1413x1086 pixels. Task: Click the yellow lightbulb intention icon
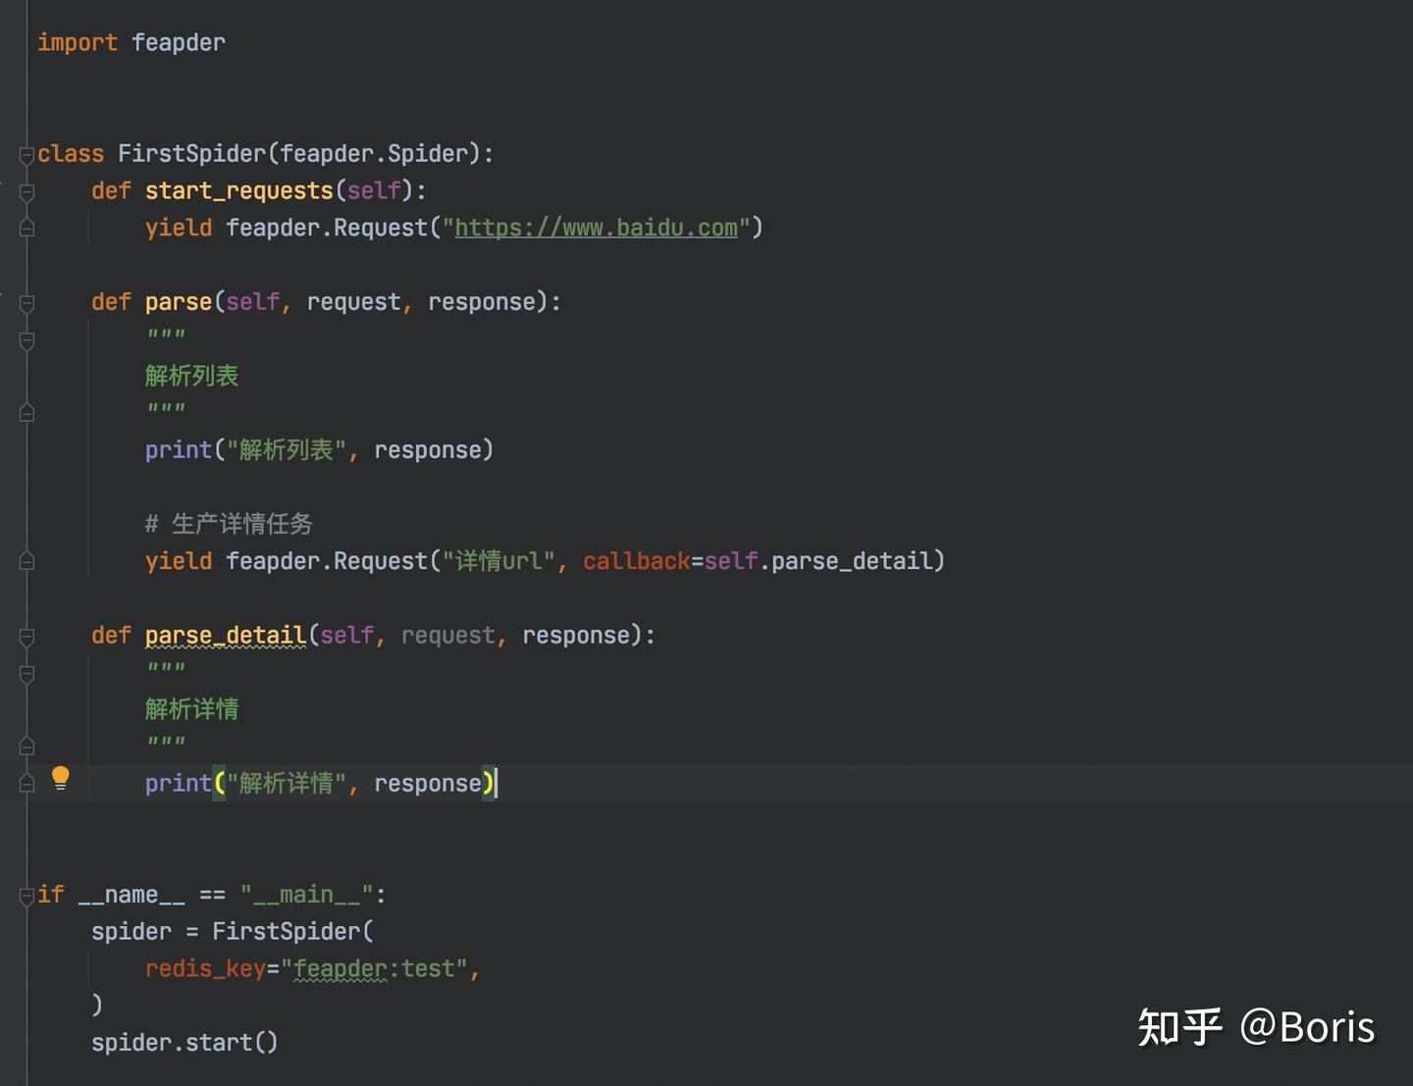click(x=60, y=778)
